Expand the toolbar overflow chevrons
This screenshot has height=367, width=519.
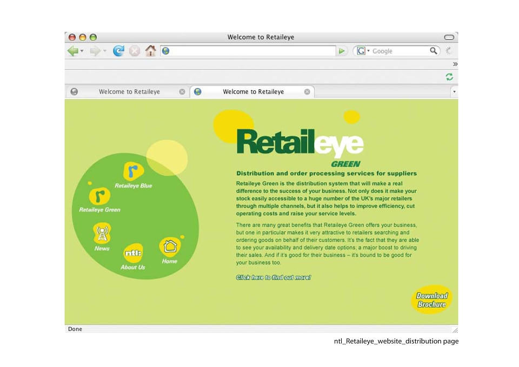[455, 64]
